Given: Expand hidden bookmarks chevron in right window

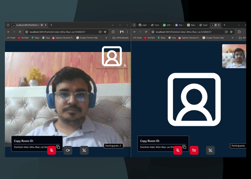Looking at the screenshot, I should 233,38.
